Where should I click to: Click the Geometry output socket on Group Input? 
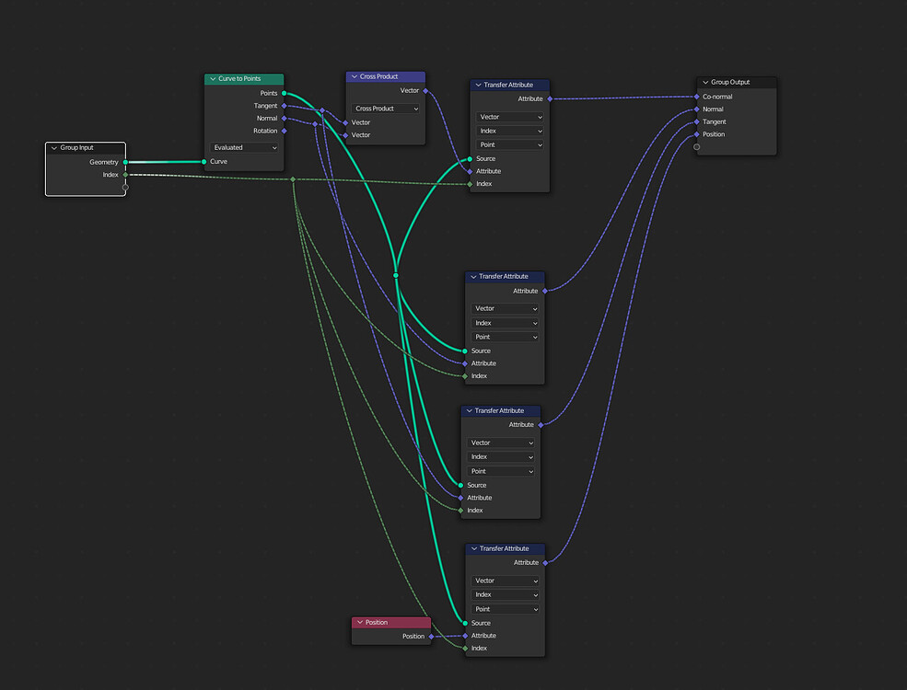(124, 161)
